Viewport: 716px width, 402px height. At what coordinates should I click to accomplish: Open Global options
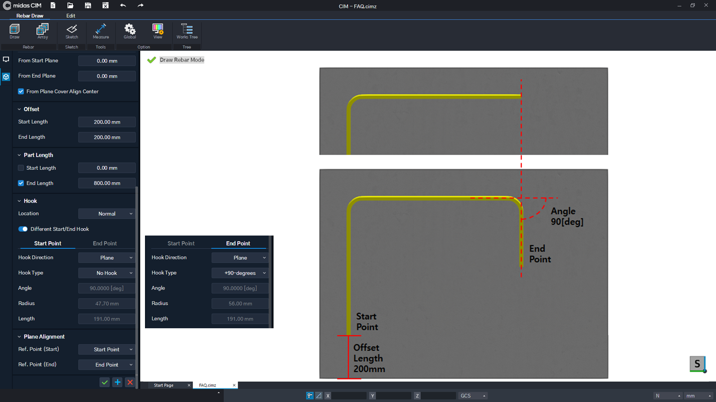click(x=130, y=31)
